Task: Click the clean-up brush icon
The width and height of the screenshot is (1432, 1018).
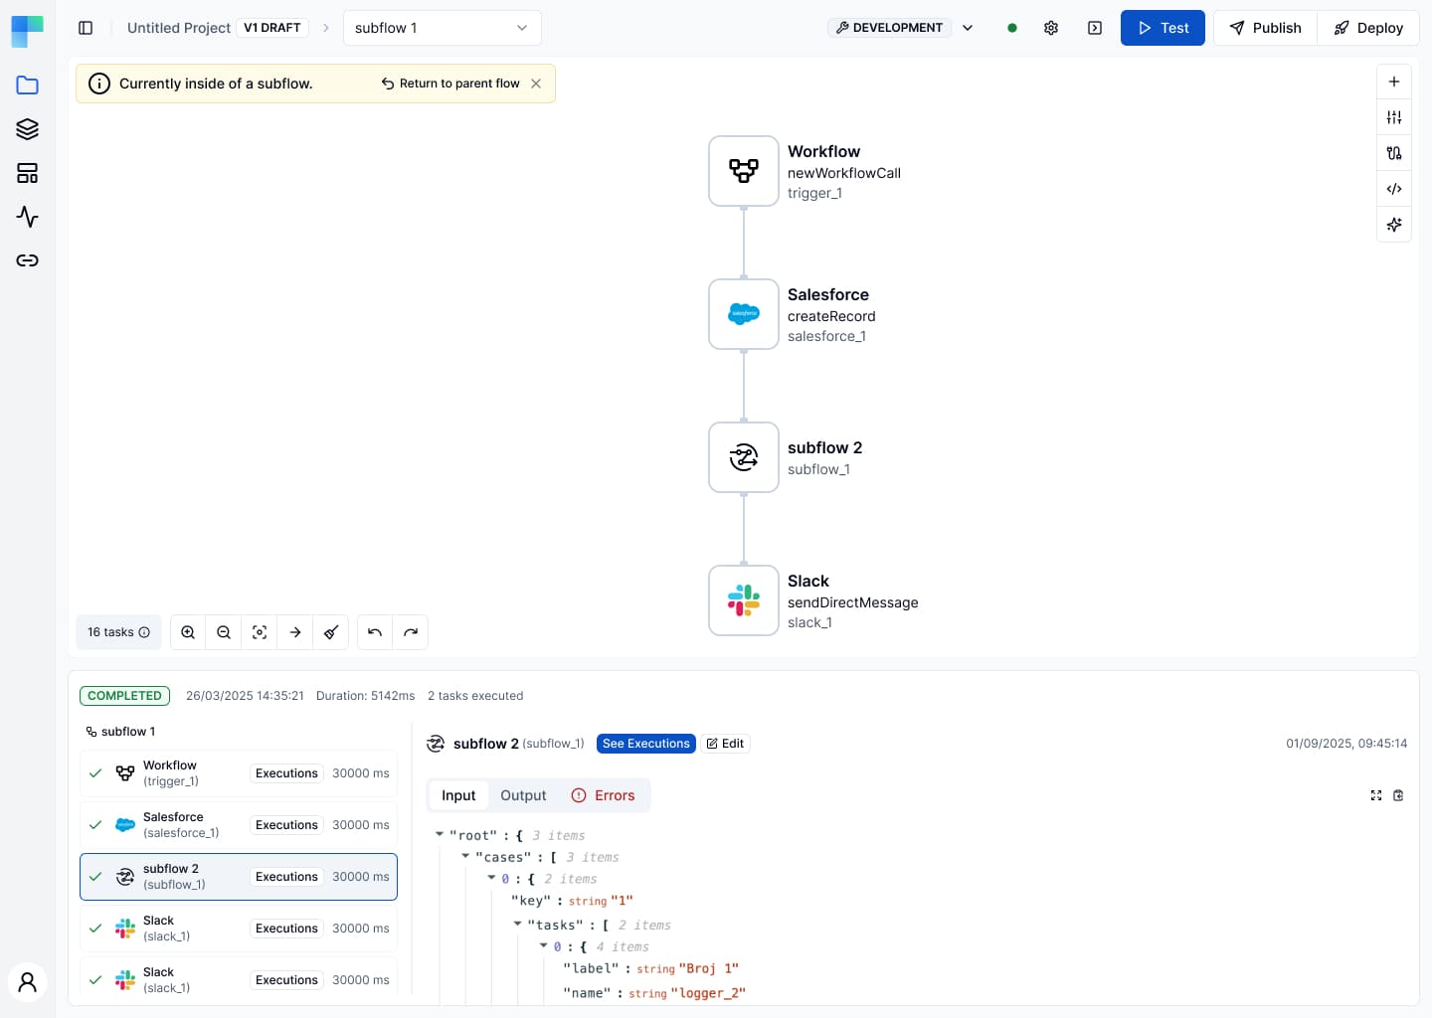Action: pos(331,632)
